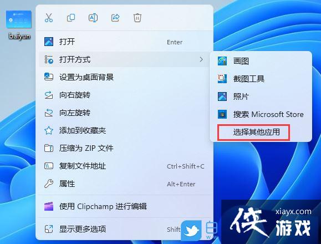Select 搜索 Microsoft Store

pos(261,114)
